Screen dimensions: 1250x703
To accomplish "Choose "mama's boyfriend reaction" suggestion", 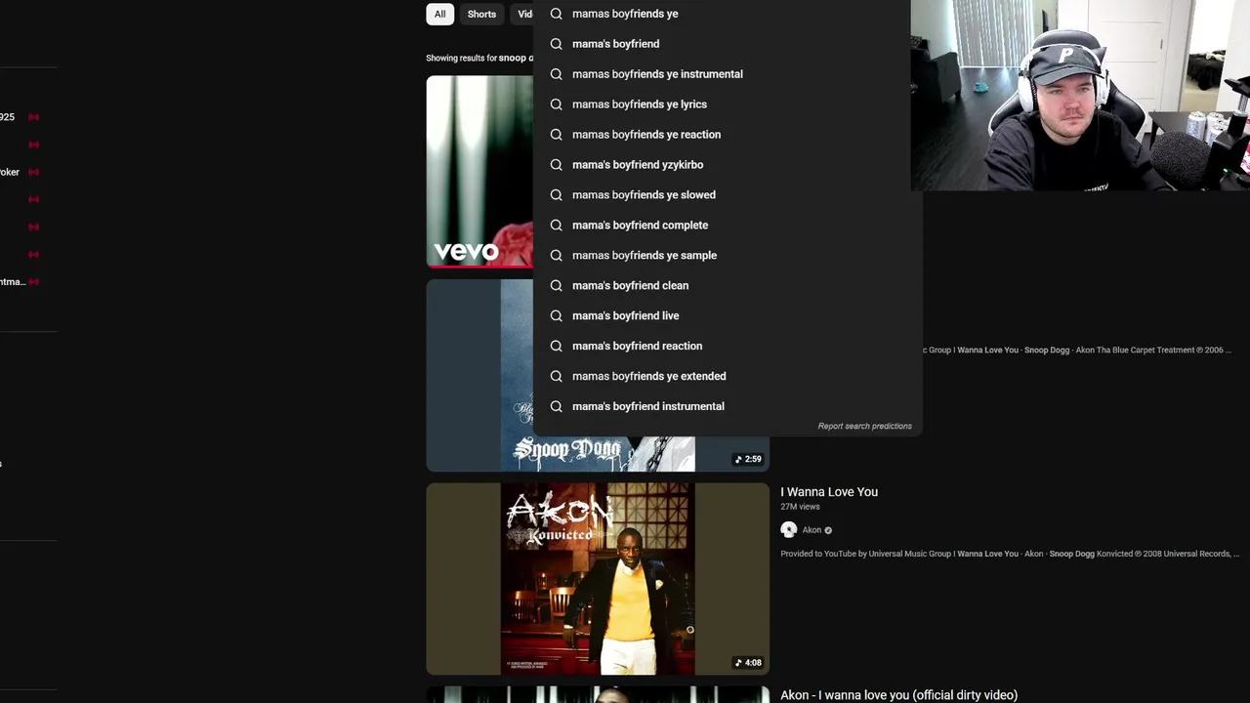I will 727,347.
